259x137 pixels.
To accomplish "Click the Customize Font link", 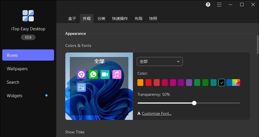I will pos(157,113).
